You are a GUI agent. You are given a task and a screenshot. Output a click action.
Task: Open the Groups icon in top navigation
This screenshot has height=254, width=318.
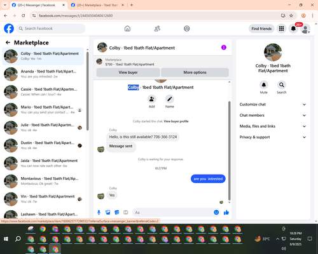(x=187, y=29)
